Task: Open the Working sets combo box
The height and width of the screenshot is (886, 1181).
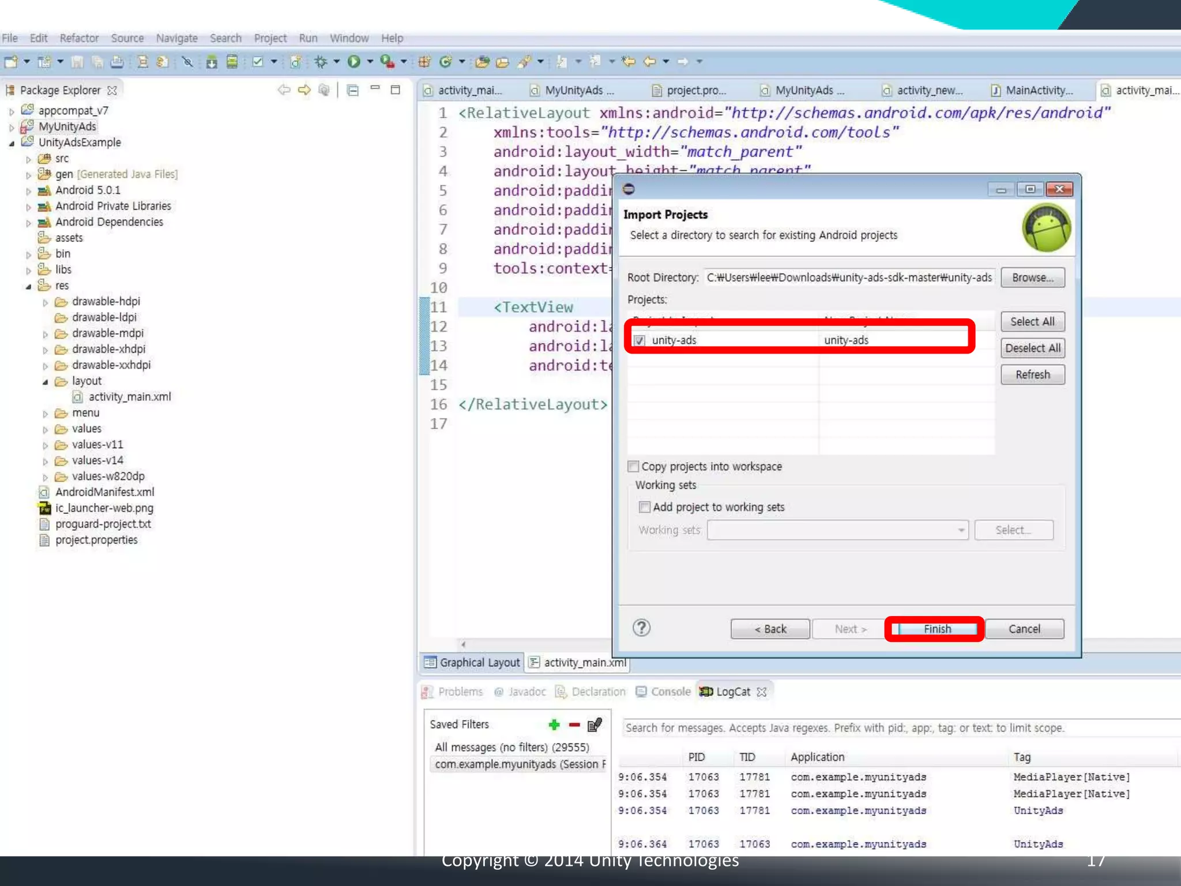Action: click(837, 530)
